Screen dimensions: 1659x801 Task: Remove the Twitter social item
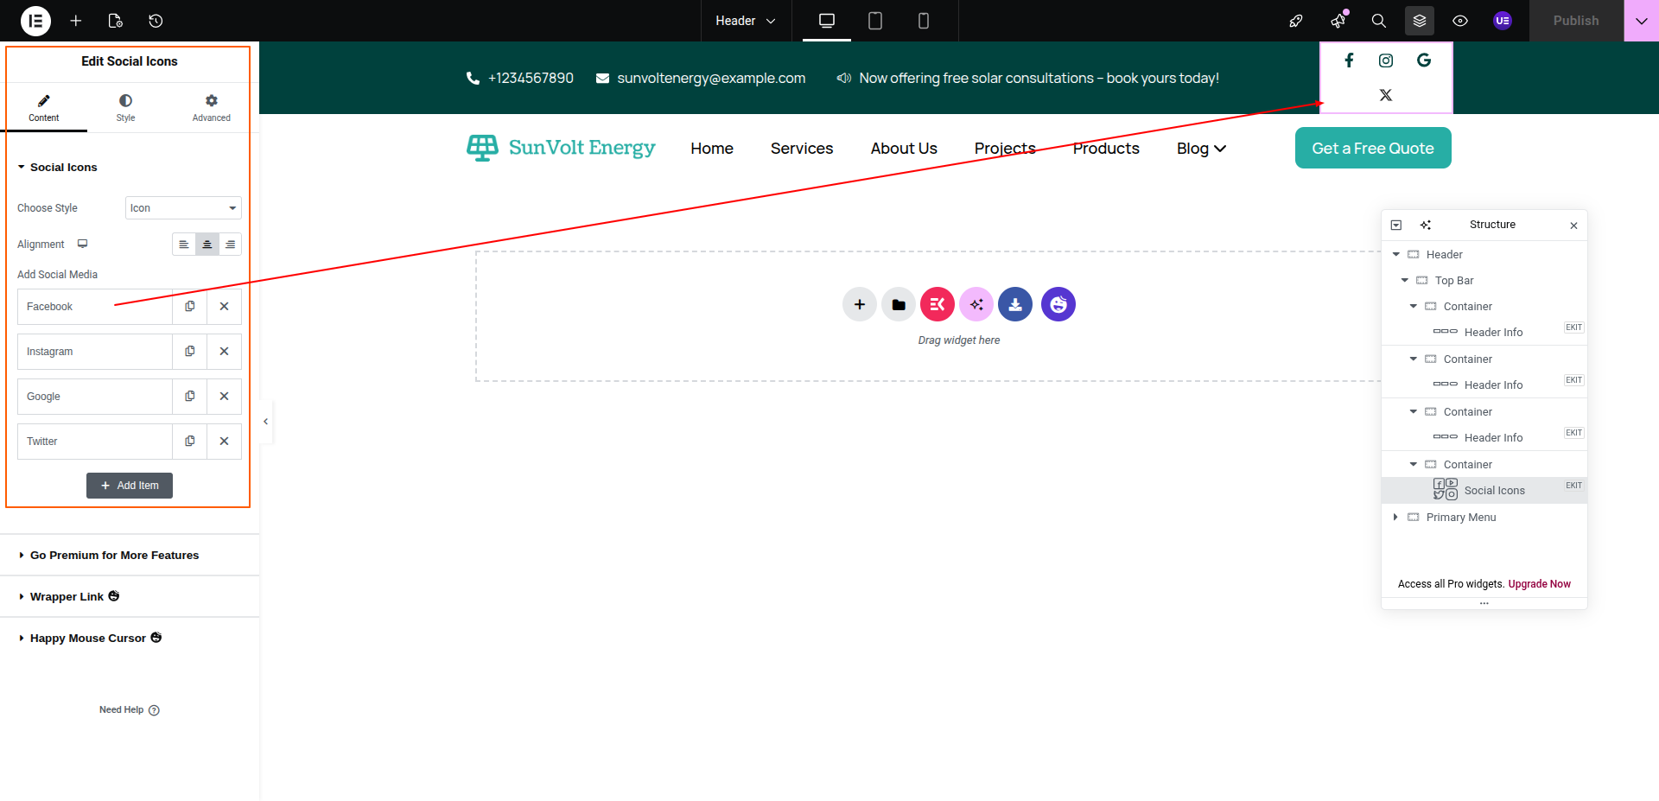(224, 442)
